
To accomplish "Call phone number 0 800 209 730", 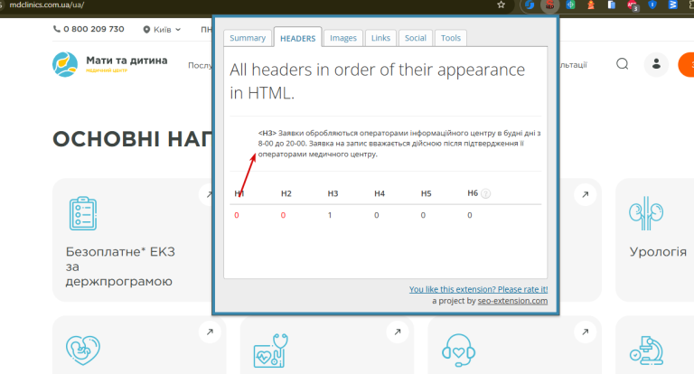I will (89, 29).
